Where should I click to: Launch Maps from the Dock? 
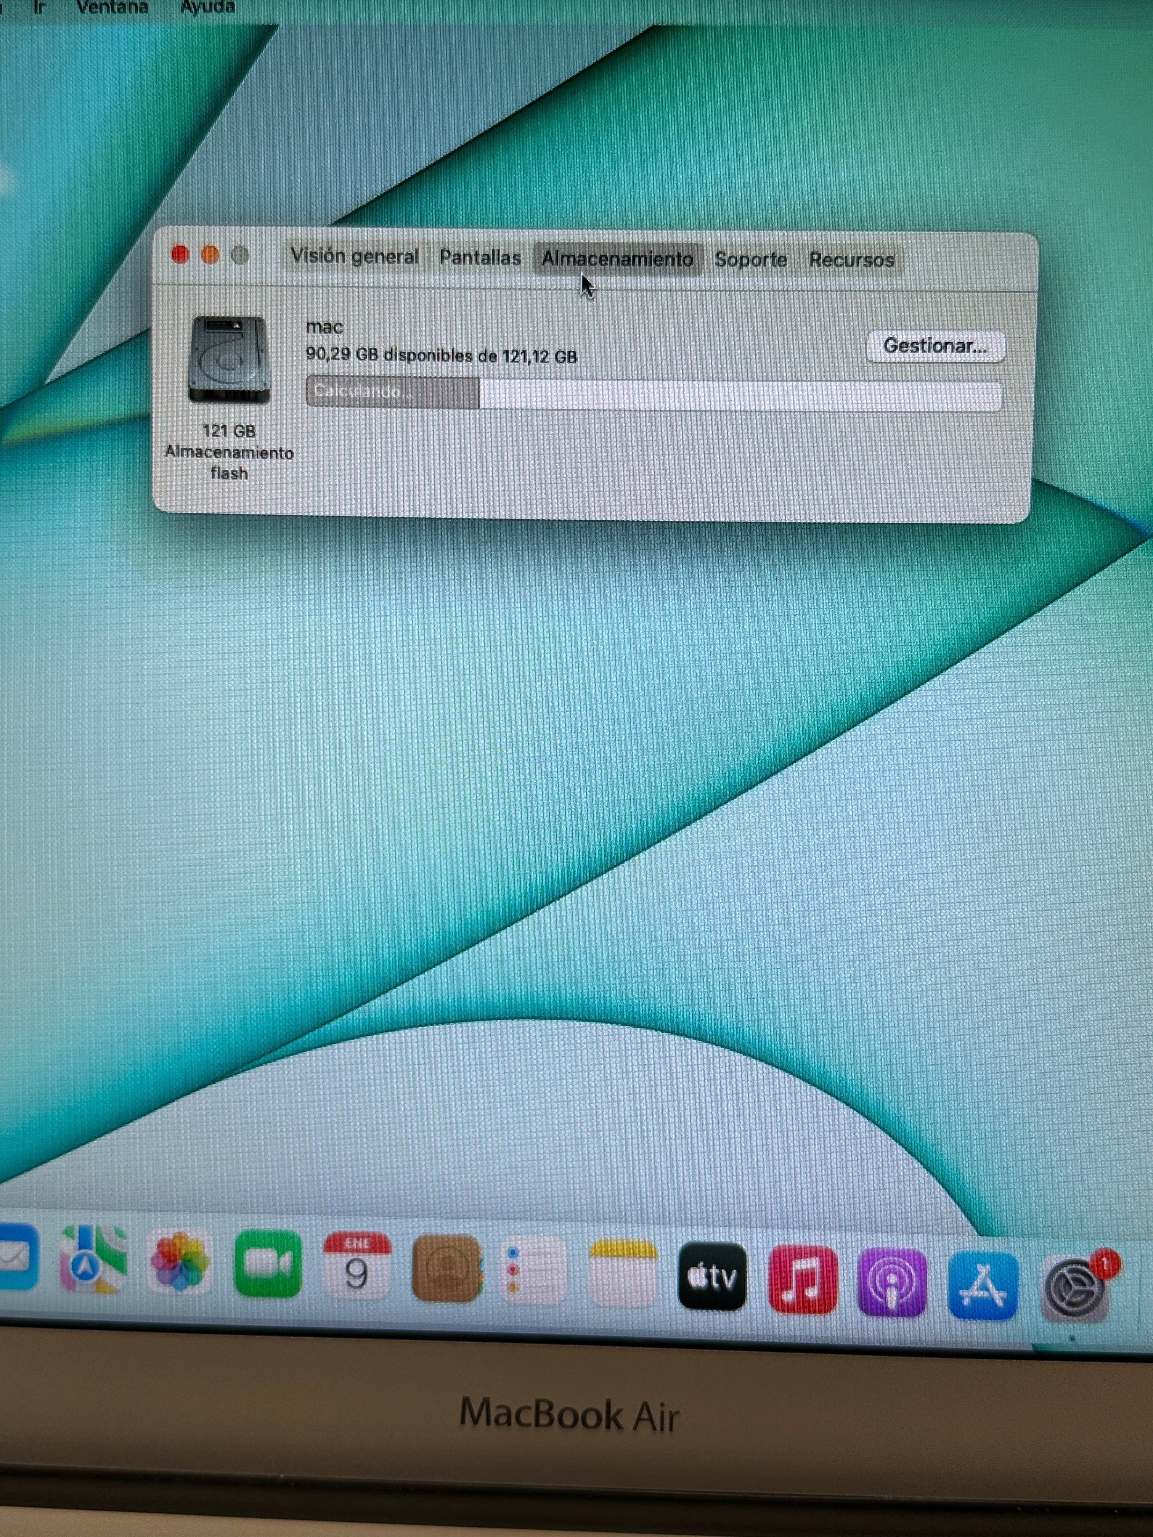pos(94,1259)
